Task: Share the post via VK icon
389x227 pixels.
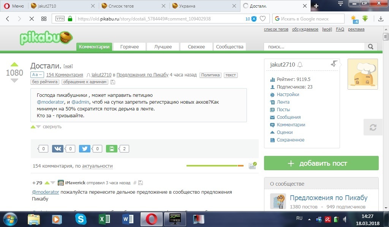Action: click(x=58, y=149)
